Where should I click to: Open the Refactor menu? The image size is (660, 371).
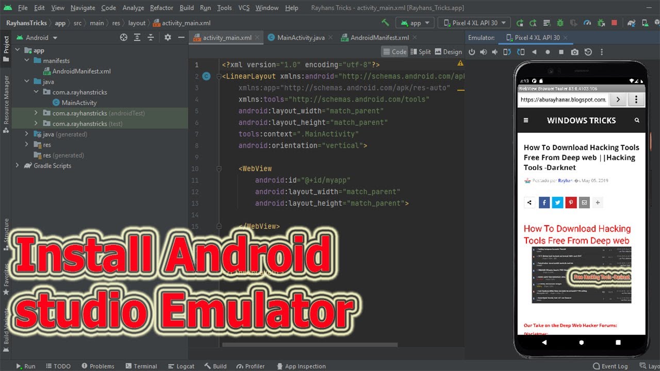point(161,8)
